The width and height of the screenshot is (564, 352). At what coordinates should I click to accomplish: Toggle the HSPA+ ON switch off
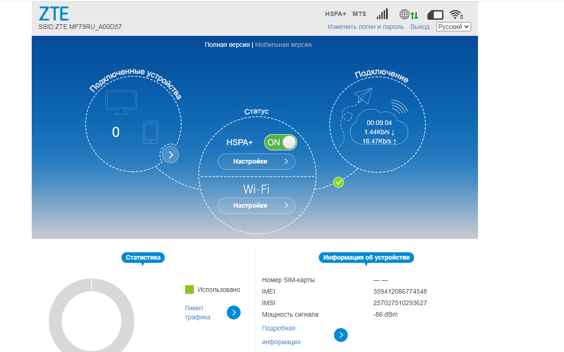280,142
